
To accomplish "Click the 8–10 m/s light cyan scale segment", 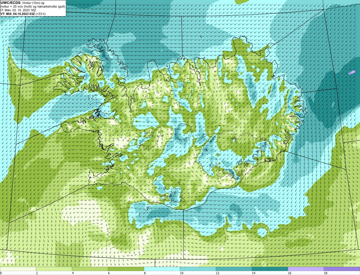I will [162, 269].
